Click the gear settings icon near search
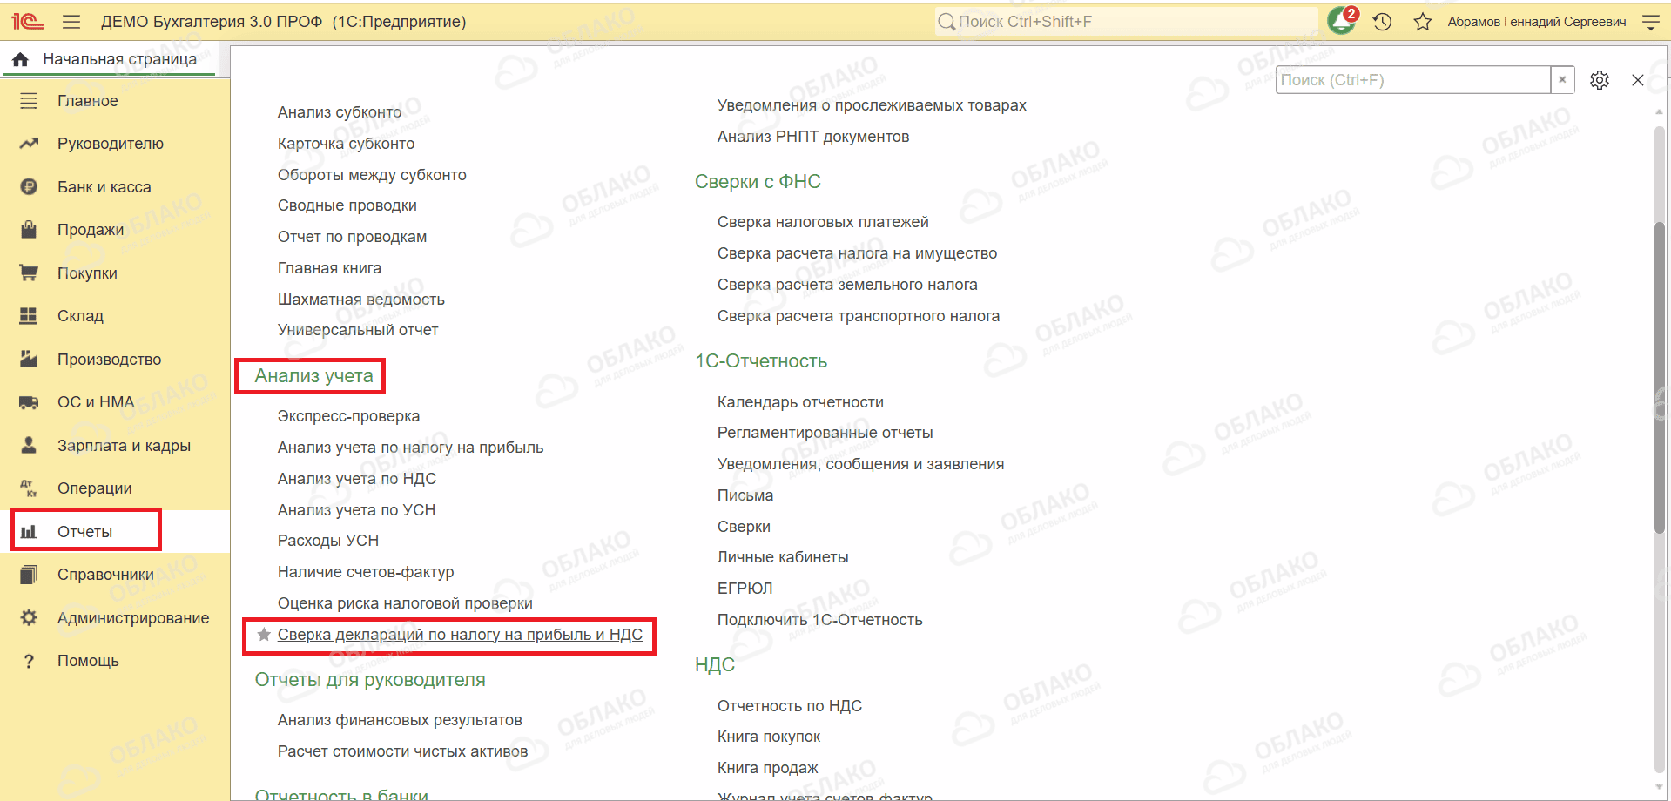This screenshot has width=1671, height=801. click(1599, 80)
